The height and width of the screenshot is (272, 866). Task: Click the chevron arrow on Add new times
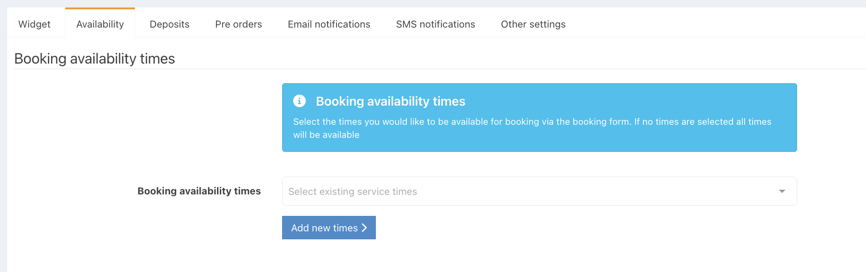point(364,228)
